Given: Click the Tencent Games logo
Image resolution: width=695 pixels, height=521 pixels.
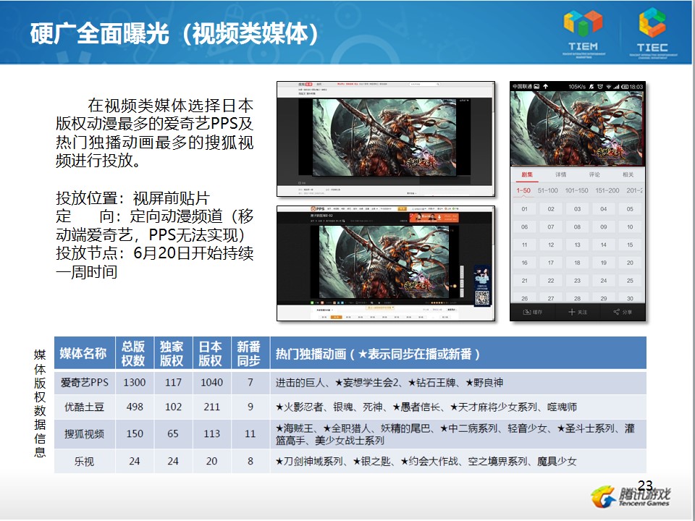Looking at the screenshot, I should [631, 497].
